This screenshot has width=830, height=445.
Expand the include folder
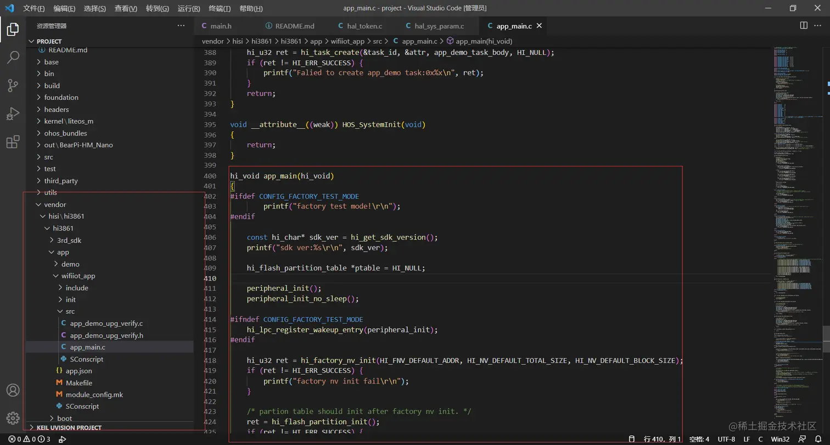(110, 288)
